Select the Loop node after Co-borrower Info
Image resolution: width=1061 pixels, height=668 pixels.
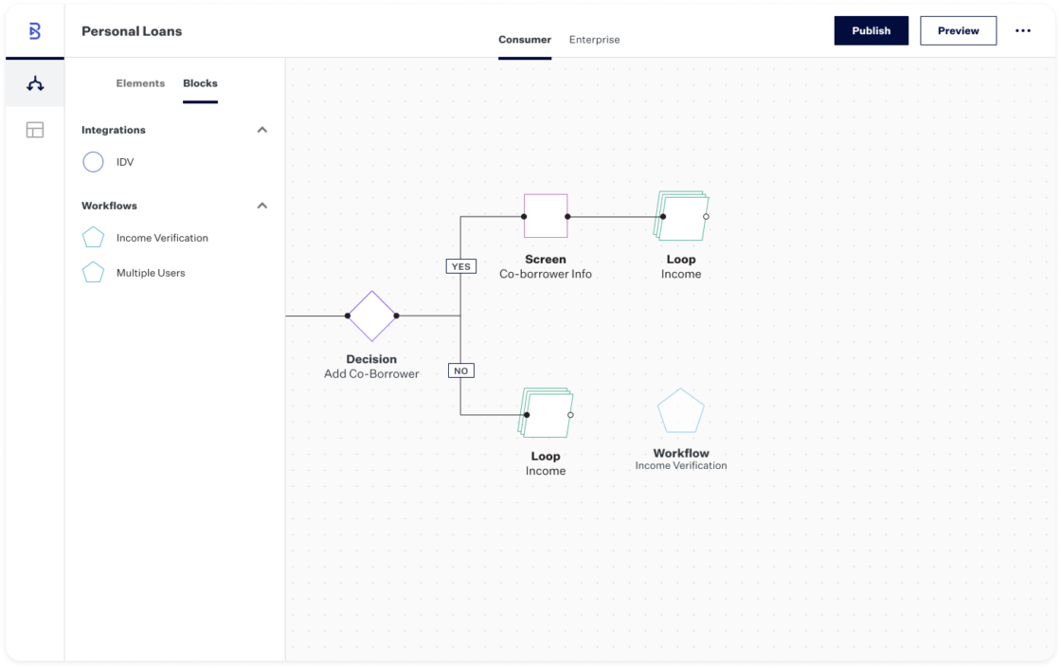pyautogui.click(x=682, y=217)
